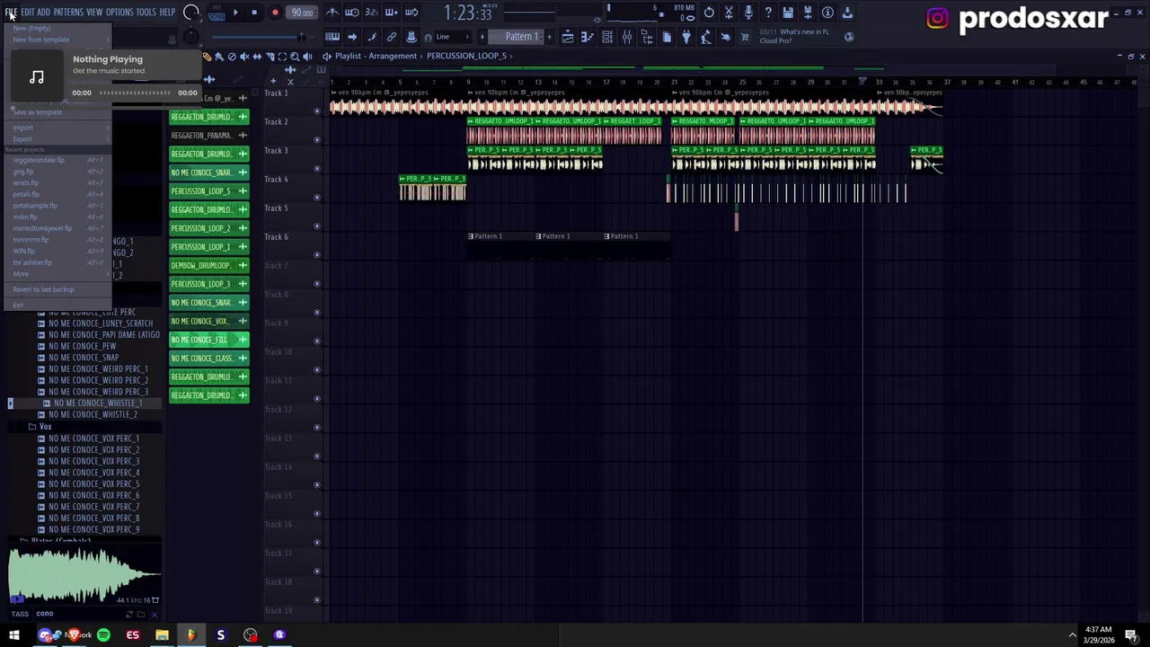Mute Track 1 with its green dot
1150x647 pixels.
(x=316, y=111)
